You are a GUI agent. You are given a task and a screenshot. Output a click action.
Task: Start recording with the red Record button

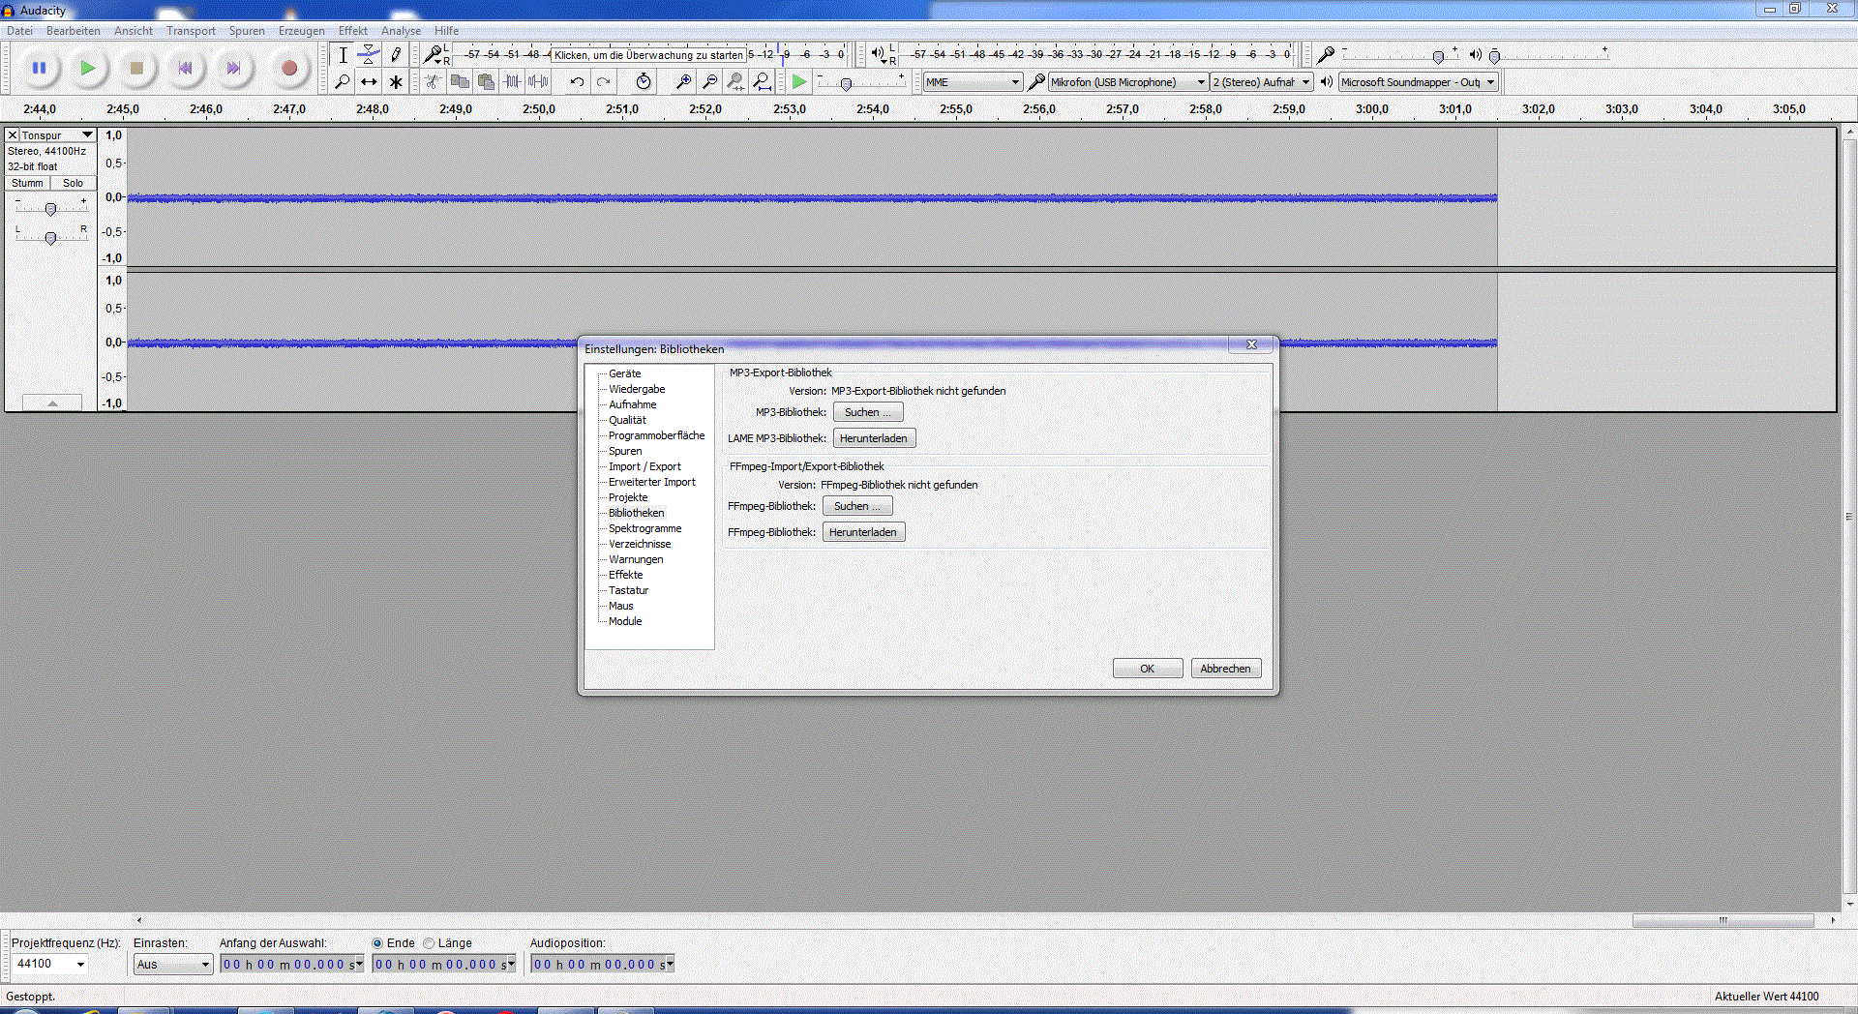tap(288, 68)
